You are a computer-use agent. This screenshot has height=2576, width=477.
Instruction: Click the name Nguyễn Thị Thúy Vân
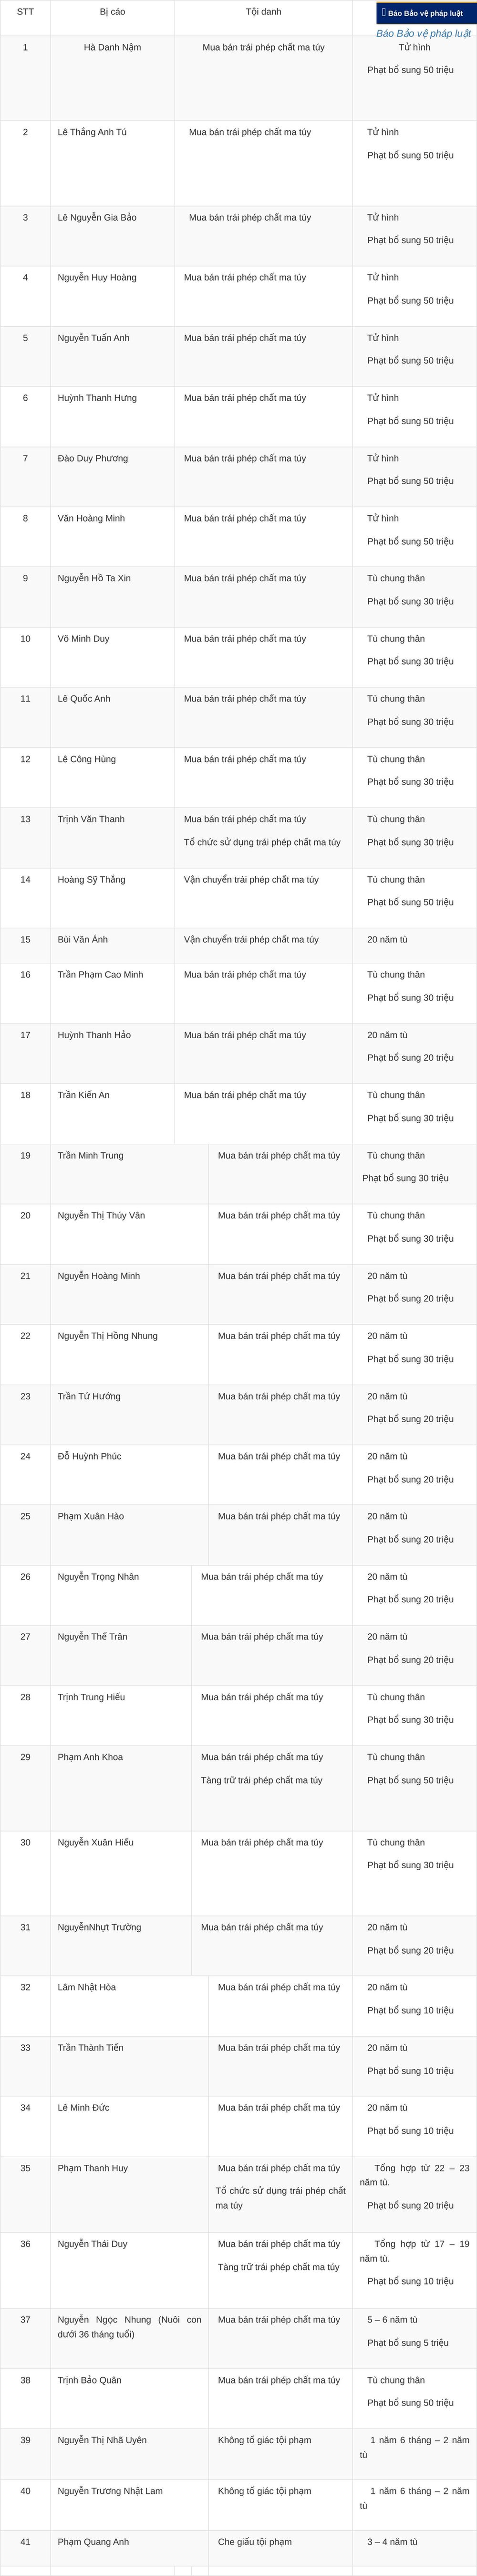pyautogui.click(x=101, y=1215)
